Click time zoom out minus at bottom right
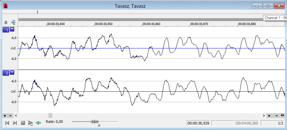Screen dimensions: 287x130 (277, 115)
